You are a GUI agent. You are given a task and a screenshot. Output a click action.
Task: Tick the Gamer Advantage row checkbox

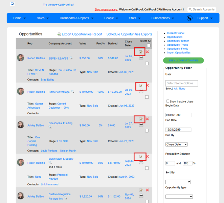(x=147, y=97)
